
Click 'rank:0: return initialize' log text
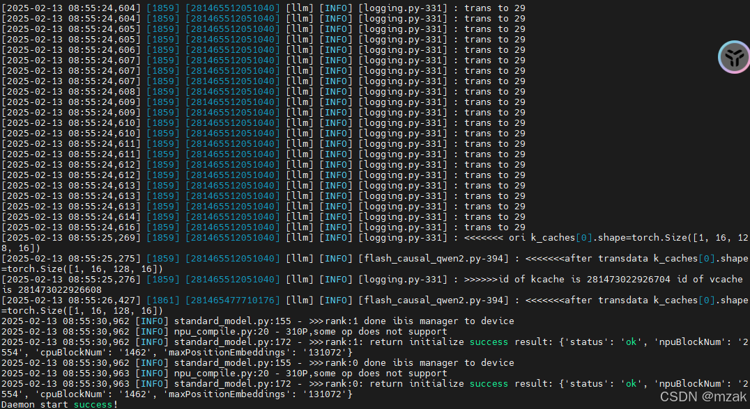[395, 384]
